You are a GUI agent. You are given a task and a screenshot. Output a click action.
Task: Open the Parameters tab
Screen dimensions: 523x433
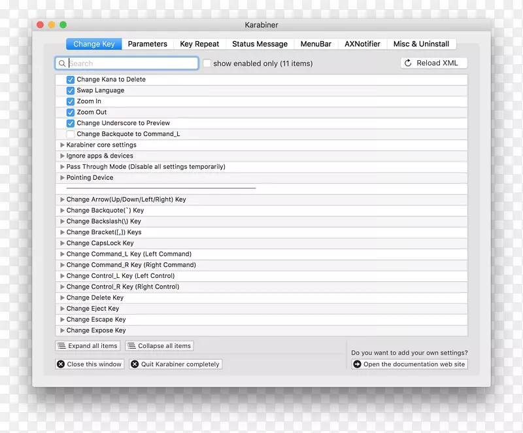[147, 44]
